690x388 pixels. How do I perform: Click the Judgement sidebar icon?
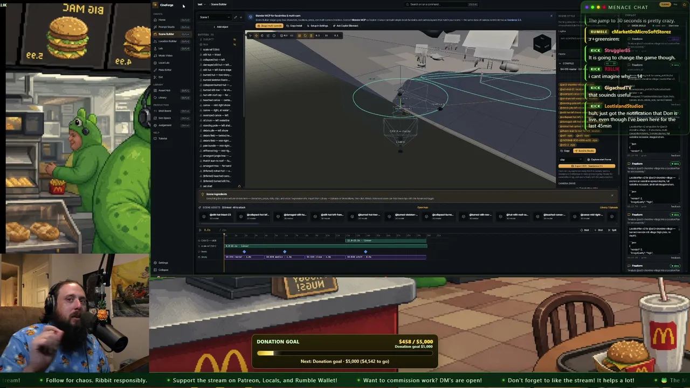click(155, 125)
